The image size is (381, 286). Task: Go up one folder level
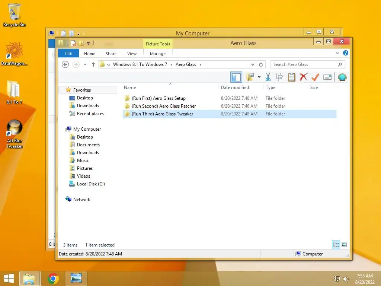(93, 64)
